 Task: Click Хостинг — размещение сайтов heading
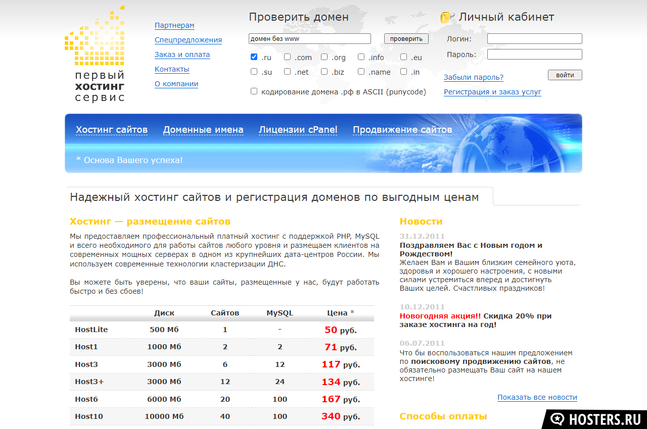pyautogui.click(x=150, y=221)
